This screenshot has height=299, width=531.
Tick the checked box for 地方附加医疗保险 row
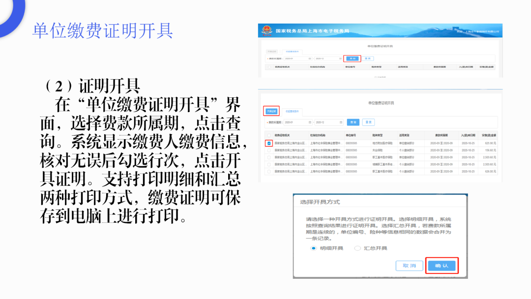[269, 143]
